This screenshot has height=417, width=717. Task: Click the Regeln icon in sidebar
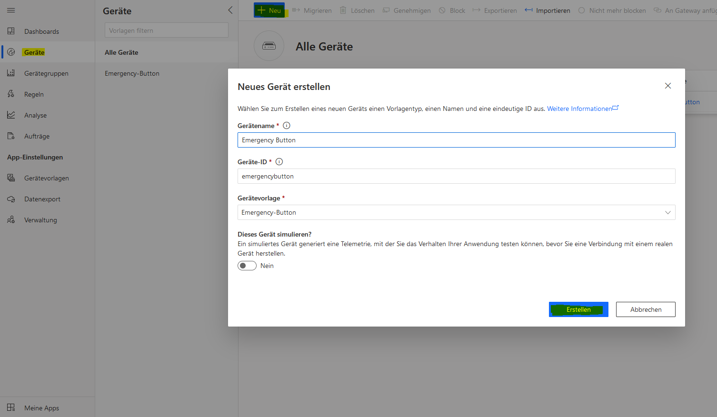tap(11, 94)
